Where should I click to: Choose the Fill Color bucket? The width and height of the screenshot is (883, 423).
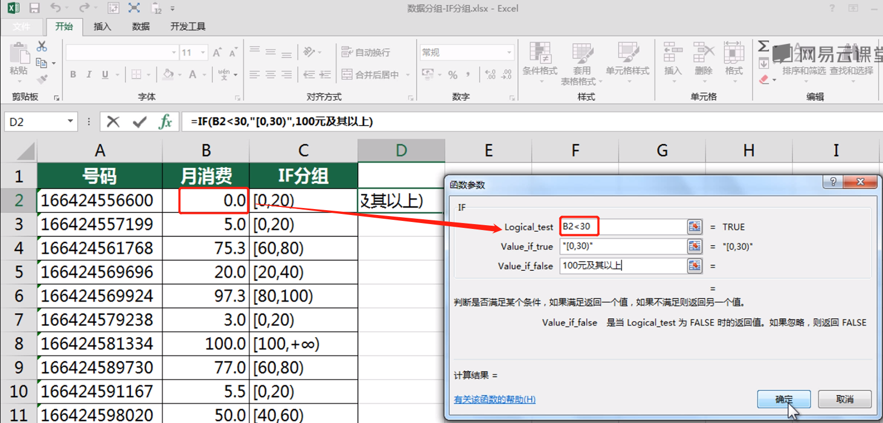(x=168, y=74)
